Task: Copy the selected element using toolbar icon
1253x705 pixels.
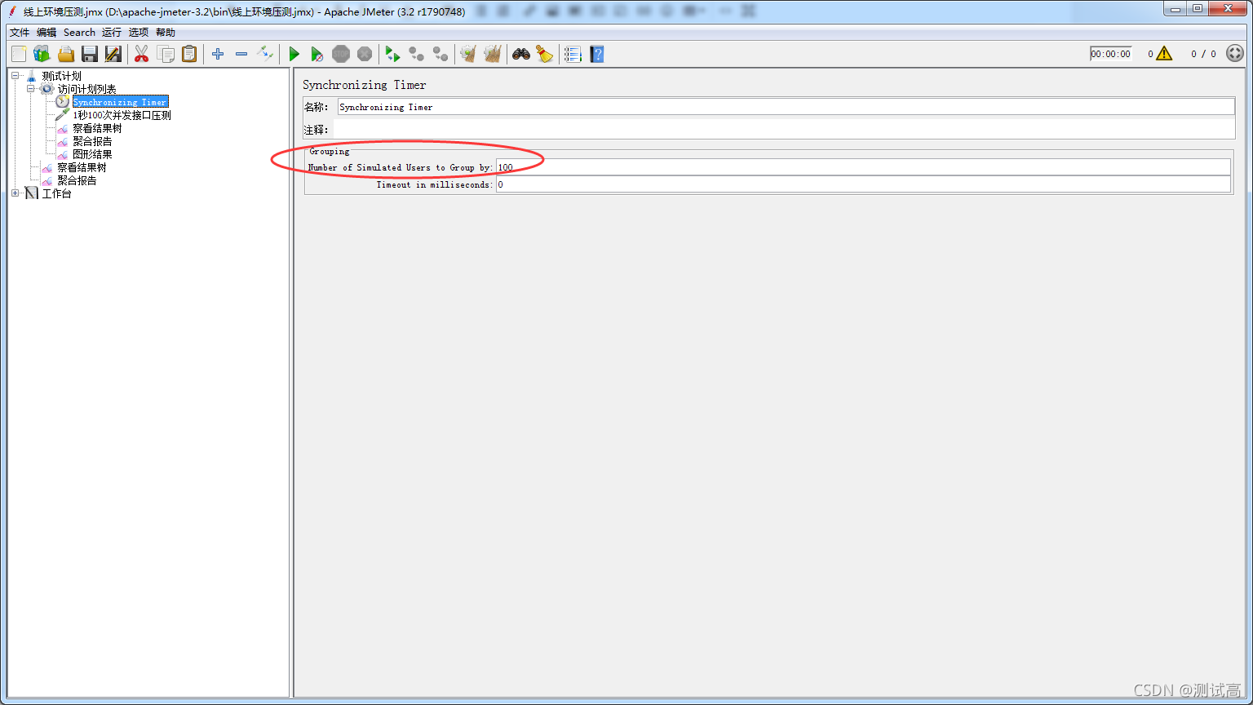Action: coord(166,54)
